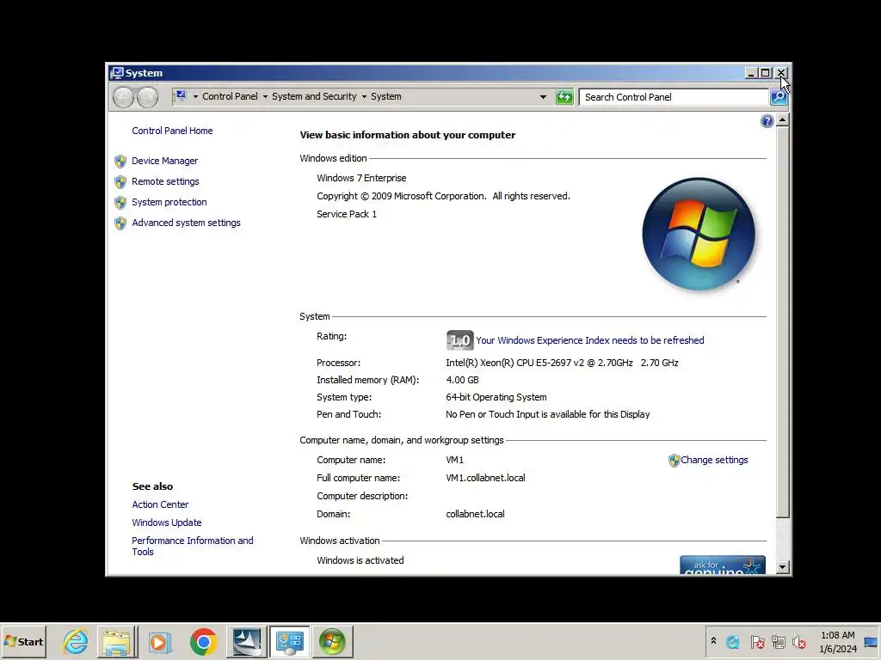Open Windows Explorer folder in taskbar
881x660 pixels.
click(x=117, y=641)
